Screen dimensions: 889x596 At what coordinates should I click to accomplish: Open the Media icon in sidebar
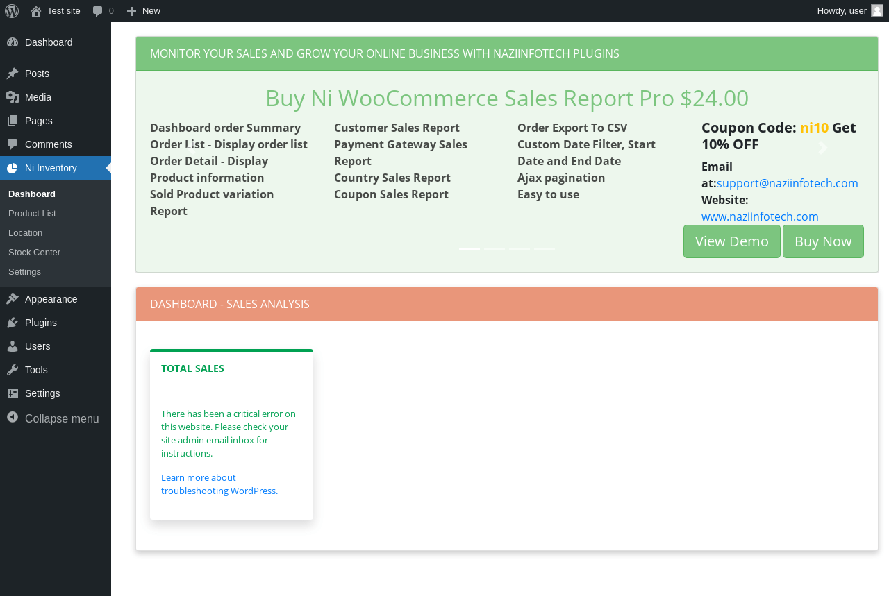pos(13,97)
